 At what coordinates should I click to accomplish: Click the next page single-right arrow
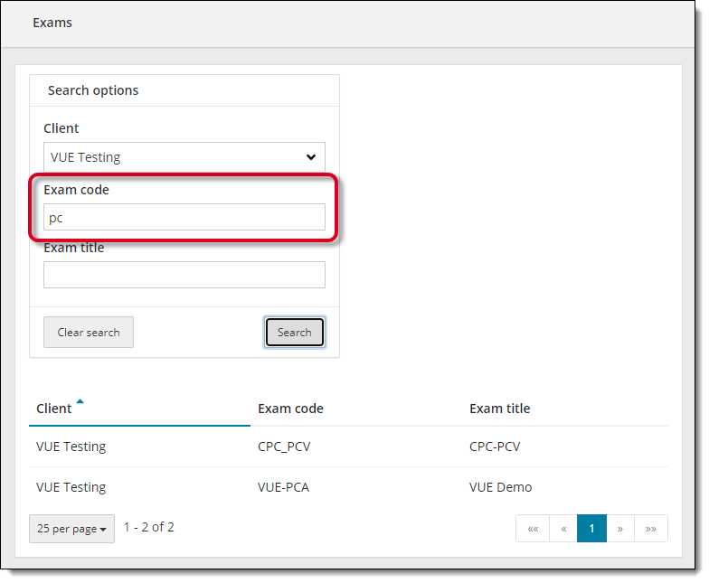(619, 529)
